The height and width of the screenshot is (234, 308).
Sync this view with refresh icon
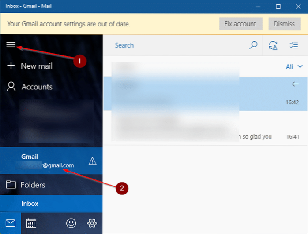click(273, 45)
